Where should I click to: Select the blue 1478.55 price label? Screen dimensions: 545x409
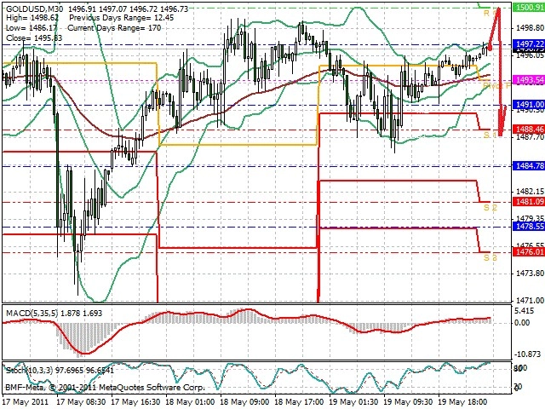tap(529, 227)
